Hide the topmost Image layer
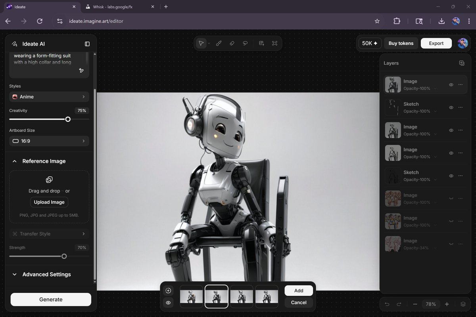476x317 pixels. click(451, 84)
